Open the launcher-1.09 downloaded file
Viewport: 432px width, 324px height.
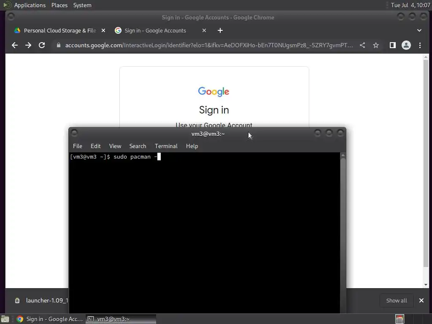pyautogui.click(x=41, y=300)
